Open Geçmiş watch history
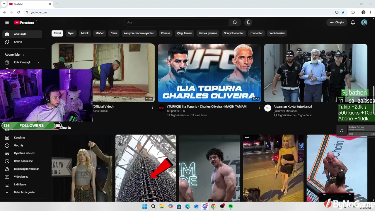 point(22,145)
